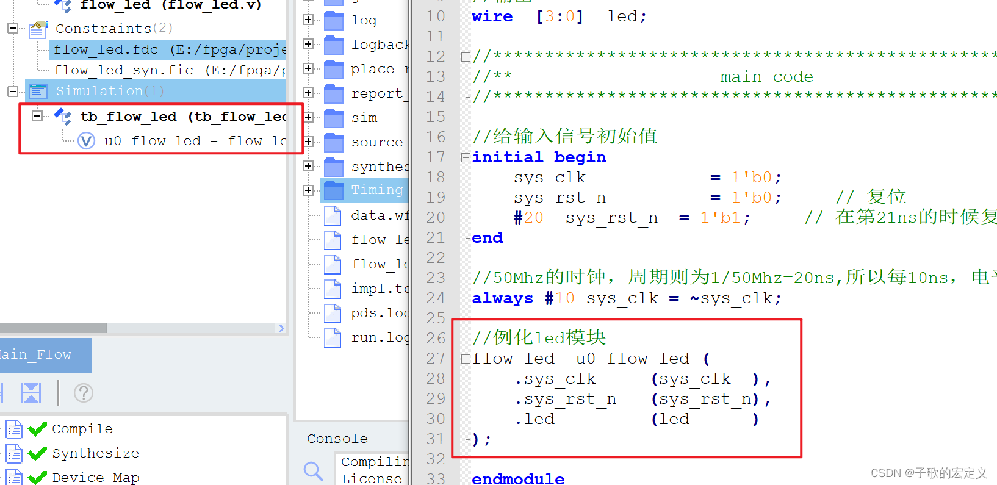997x485 pixels.
Task: Click the Simulation category icon
Action: tap(38, 92)
